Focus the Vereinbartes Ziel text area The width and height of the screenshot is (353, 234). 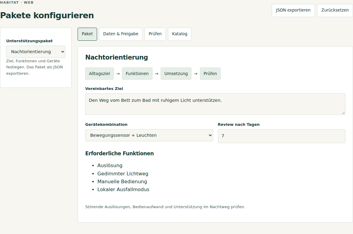[215, 104]
